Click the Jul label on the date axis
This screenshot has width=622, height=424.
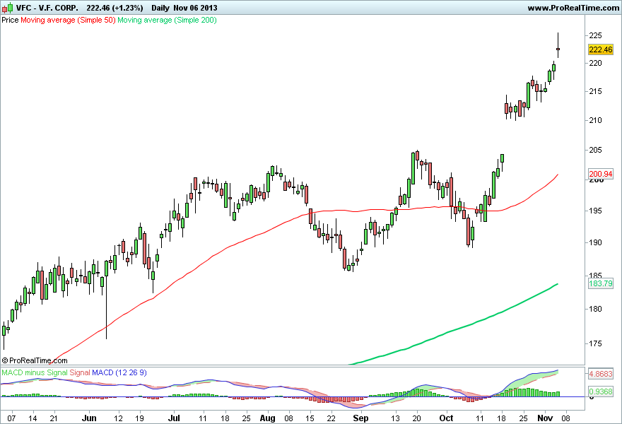(174, 418)
